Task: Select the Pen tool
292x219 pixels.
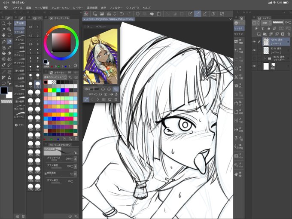Action: click(x=3, y=42)
